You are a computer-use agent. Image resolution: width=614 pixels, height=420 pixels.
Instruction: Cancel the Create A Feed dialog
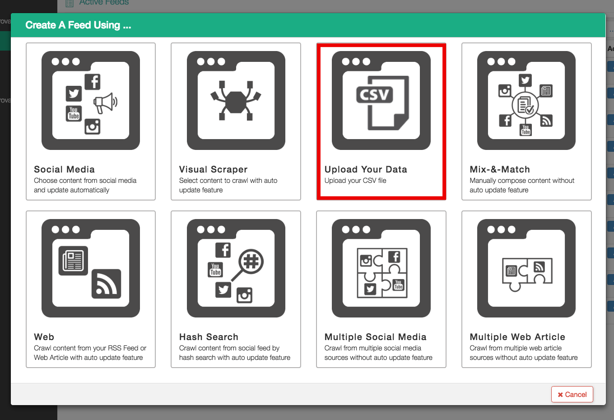coord(572,394)
